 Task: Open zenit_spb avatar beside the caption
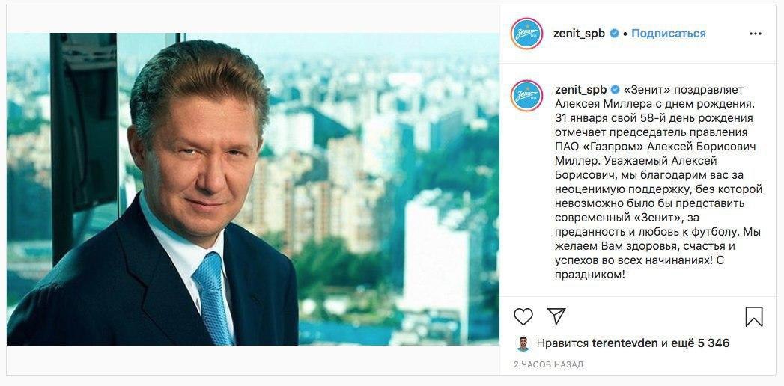click(x=526, y=95)
